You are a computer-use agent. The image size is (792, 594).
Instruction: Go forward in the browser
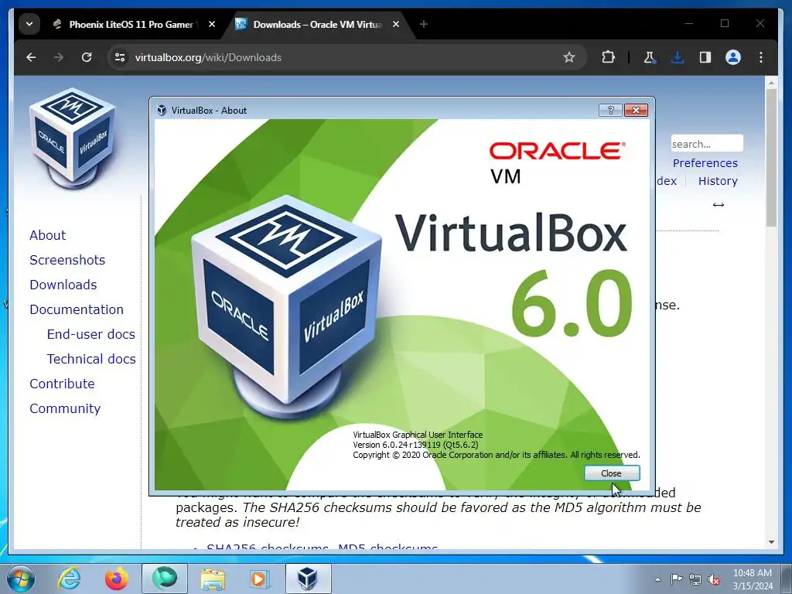point(59,57)
